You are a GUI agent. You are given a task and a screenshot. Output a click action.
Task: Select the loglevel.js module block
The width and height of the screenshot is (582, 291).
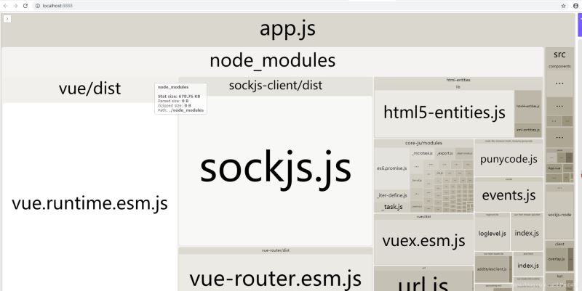tap(493, 234)
